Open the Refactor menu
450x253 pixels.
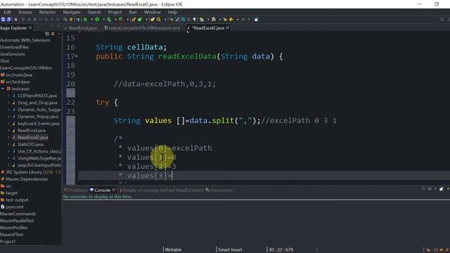pyautogui.click(x=47, y=12)
